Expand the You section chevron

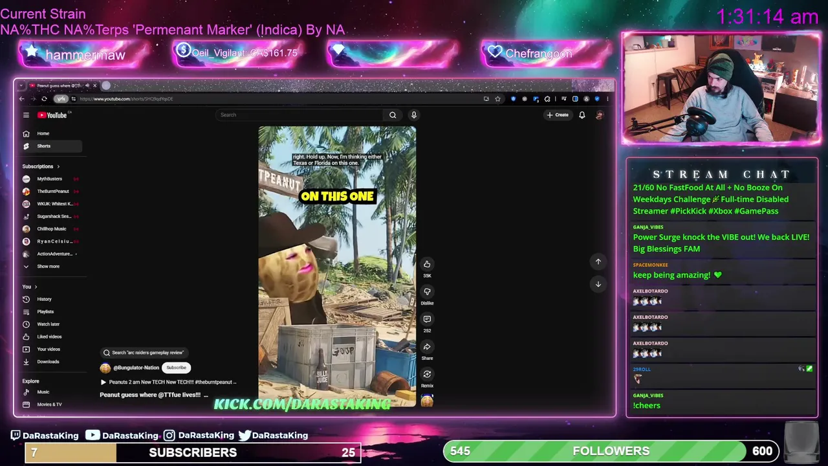36,287
